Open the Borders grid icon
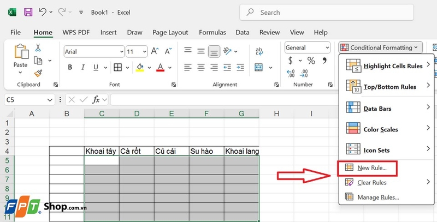 coord(118,67)
